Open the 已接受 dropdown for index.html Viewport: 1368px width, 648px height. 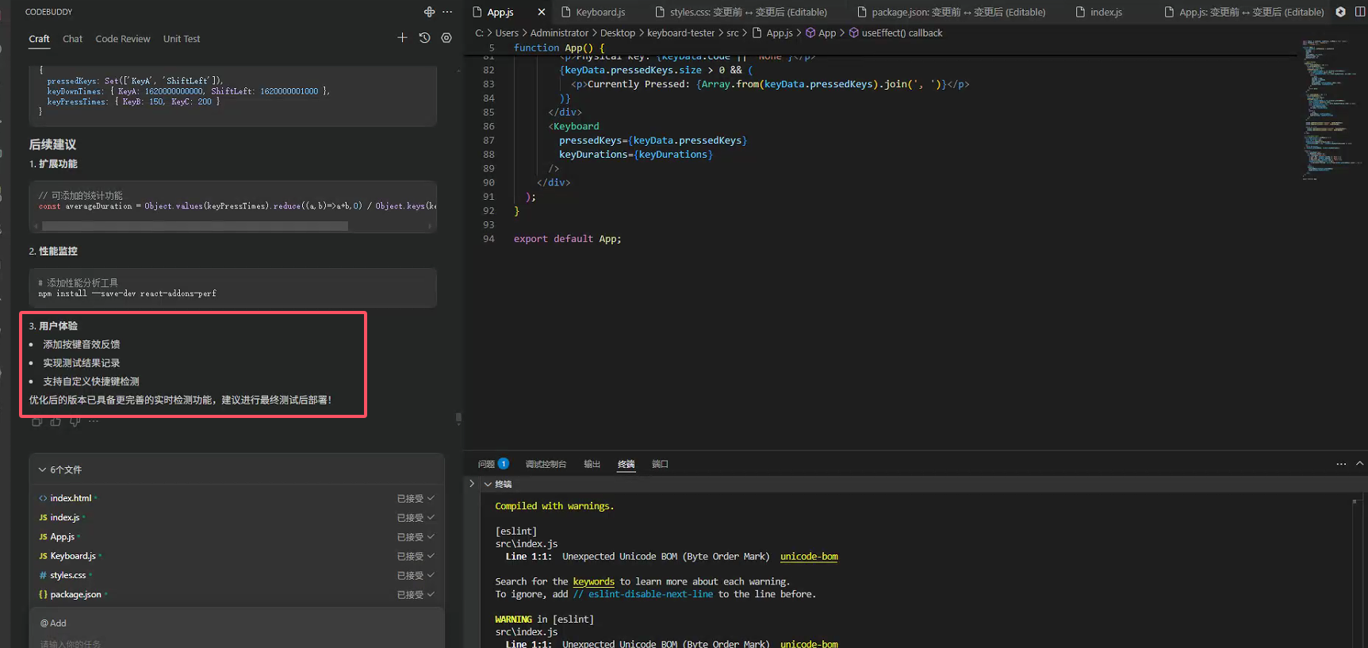[x=416, y=499]
